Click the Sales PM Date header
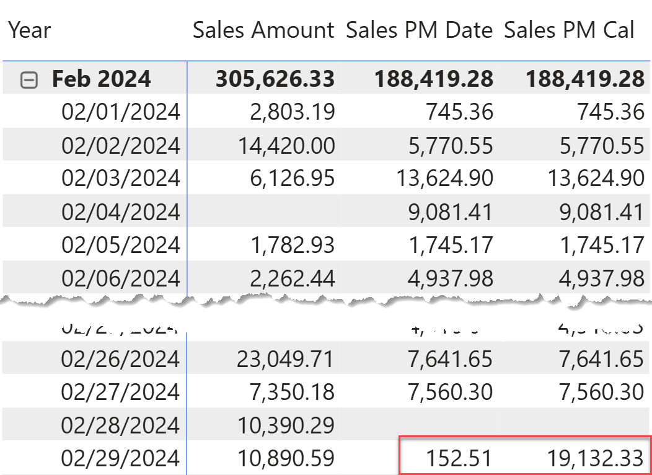The image size is (652, 475). tap(420, 29)
